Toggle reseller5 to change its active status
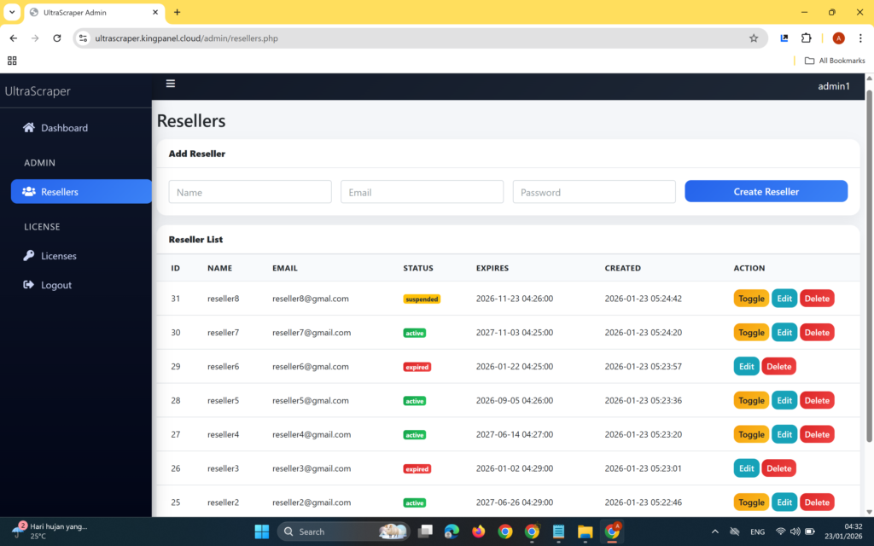Viewport: 874px width, 546px height. (x=750, y=399)
